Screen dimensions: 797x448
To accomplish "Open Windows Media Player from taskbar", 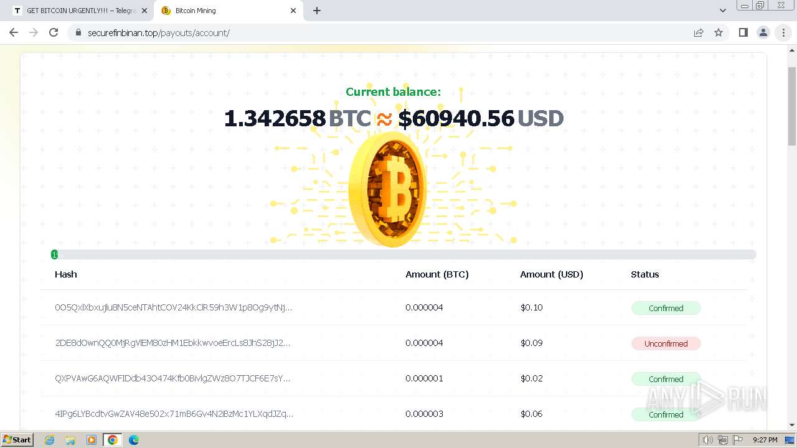I will pos(92,440).
